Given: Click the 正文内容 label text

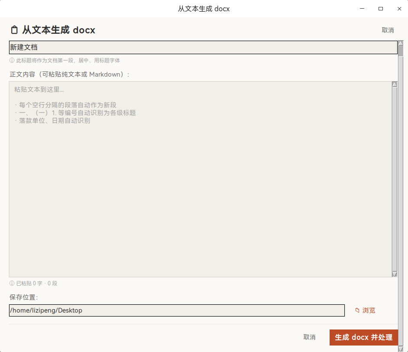Looking at the screenshot, I should pos(69,74).
